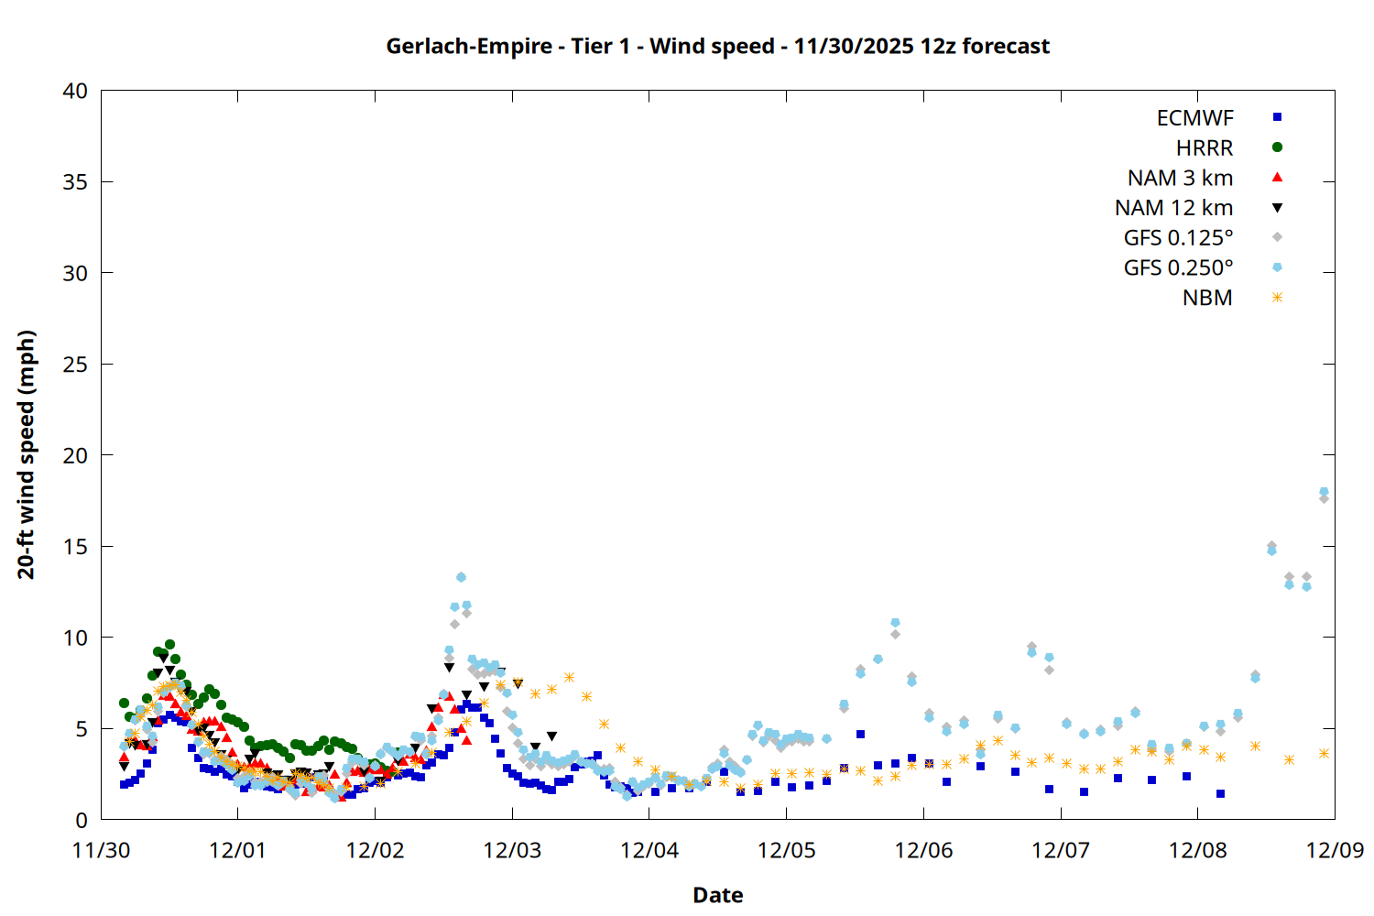Click the 40 value on the y-axis
Screen dimensions: 1374x916
point(75,91)
